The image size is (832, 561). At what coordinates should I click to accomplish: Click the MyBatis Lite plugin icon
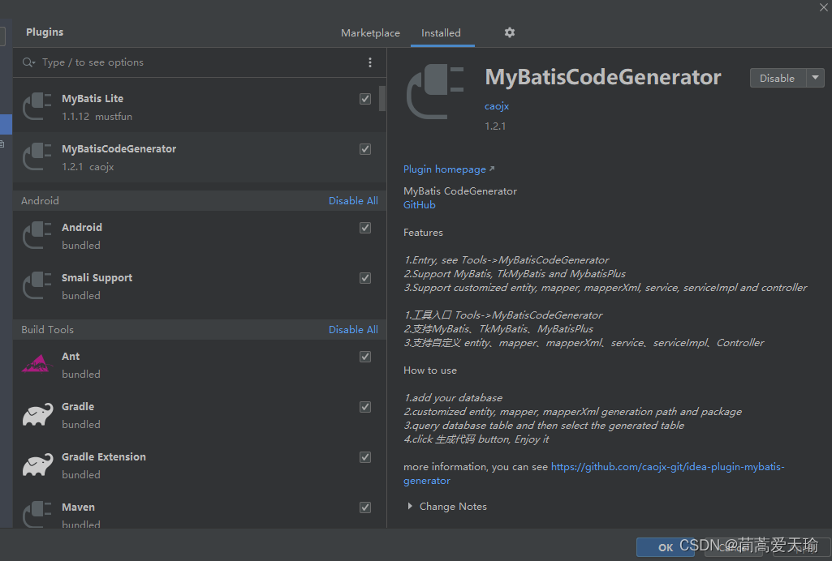[37, 107]
